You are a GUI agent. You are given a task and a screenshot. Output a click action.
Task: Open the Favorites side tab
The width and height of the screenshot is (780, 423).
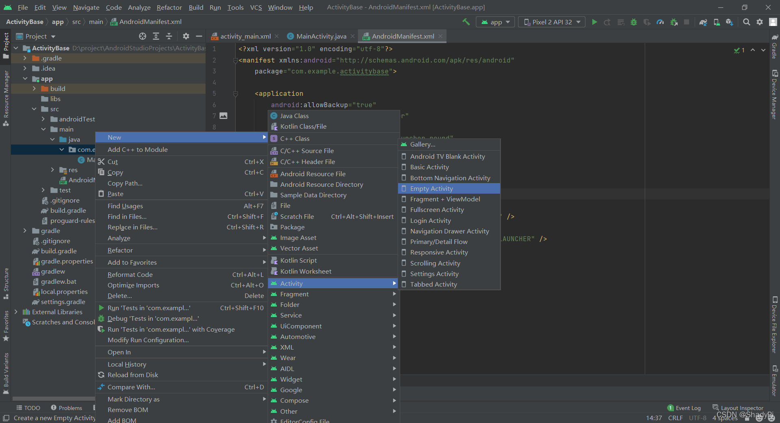6,326
